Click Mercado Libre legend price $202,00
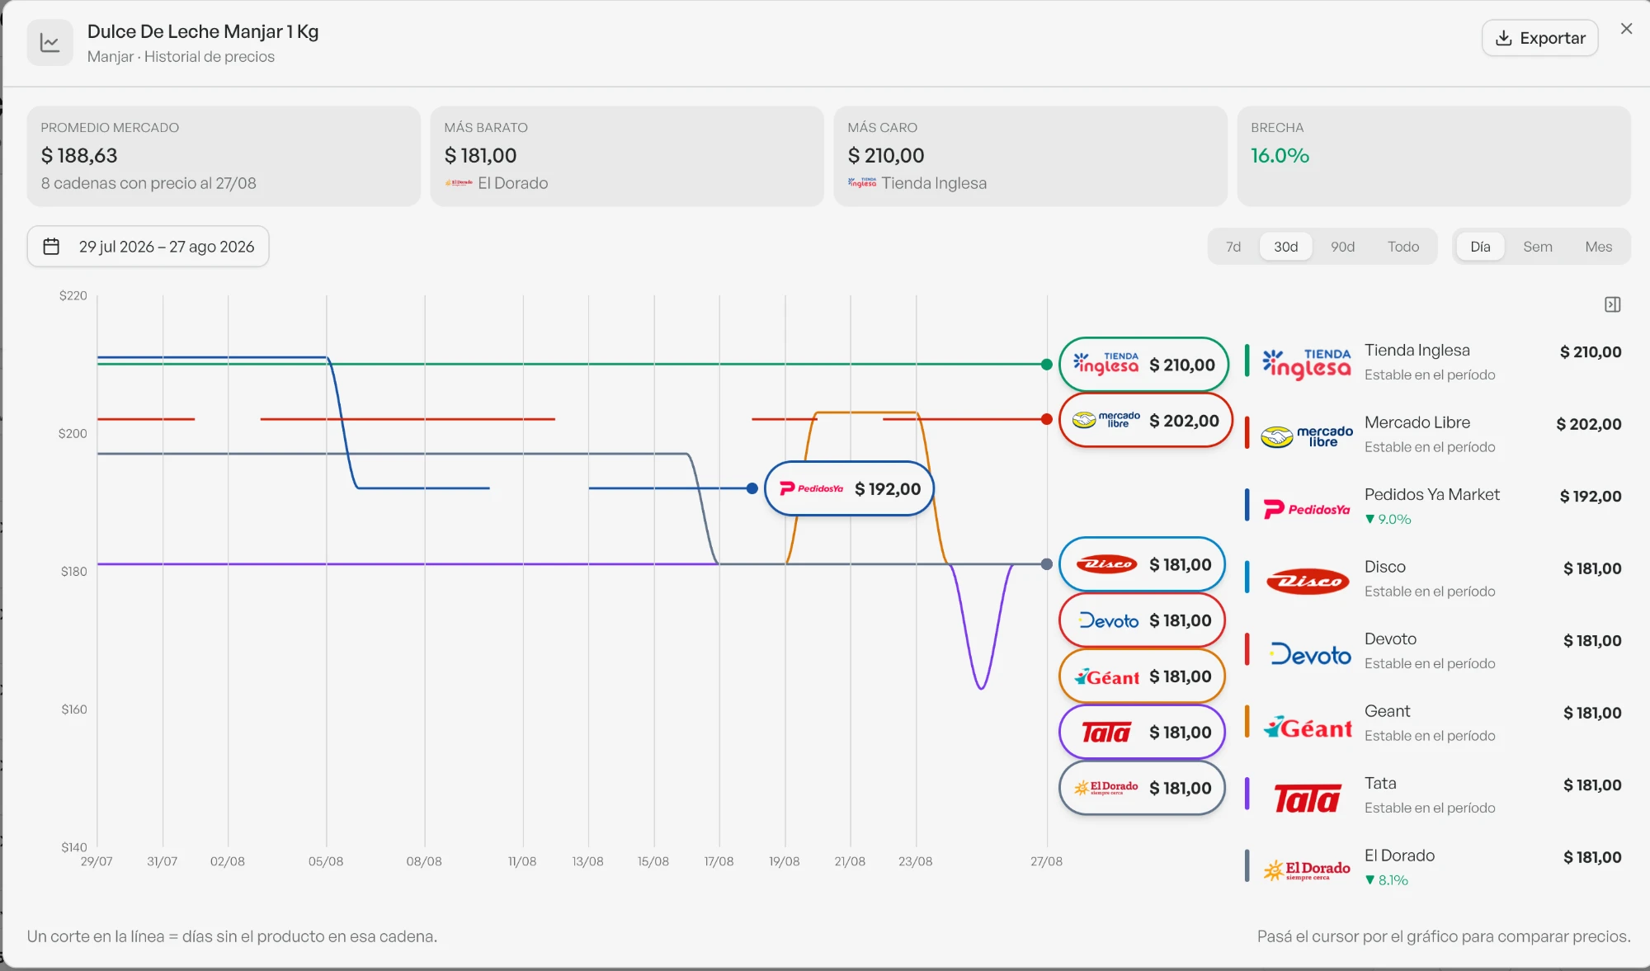Screen dimensions: 1650x971 tap(1589, 424)
